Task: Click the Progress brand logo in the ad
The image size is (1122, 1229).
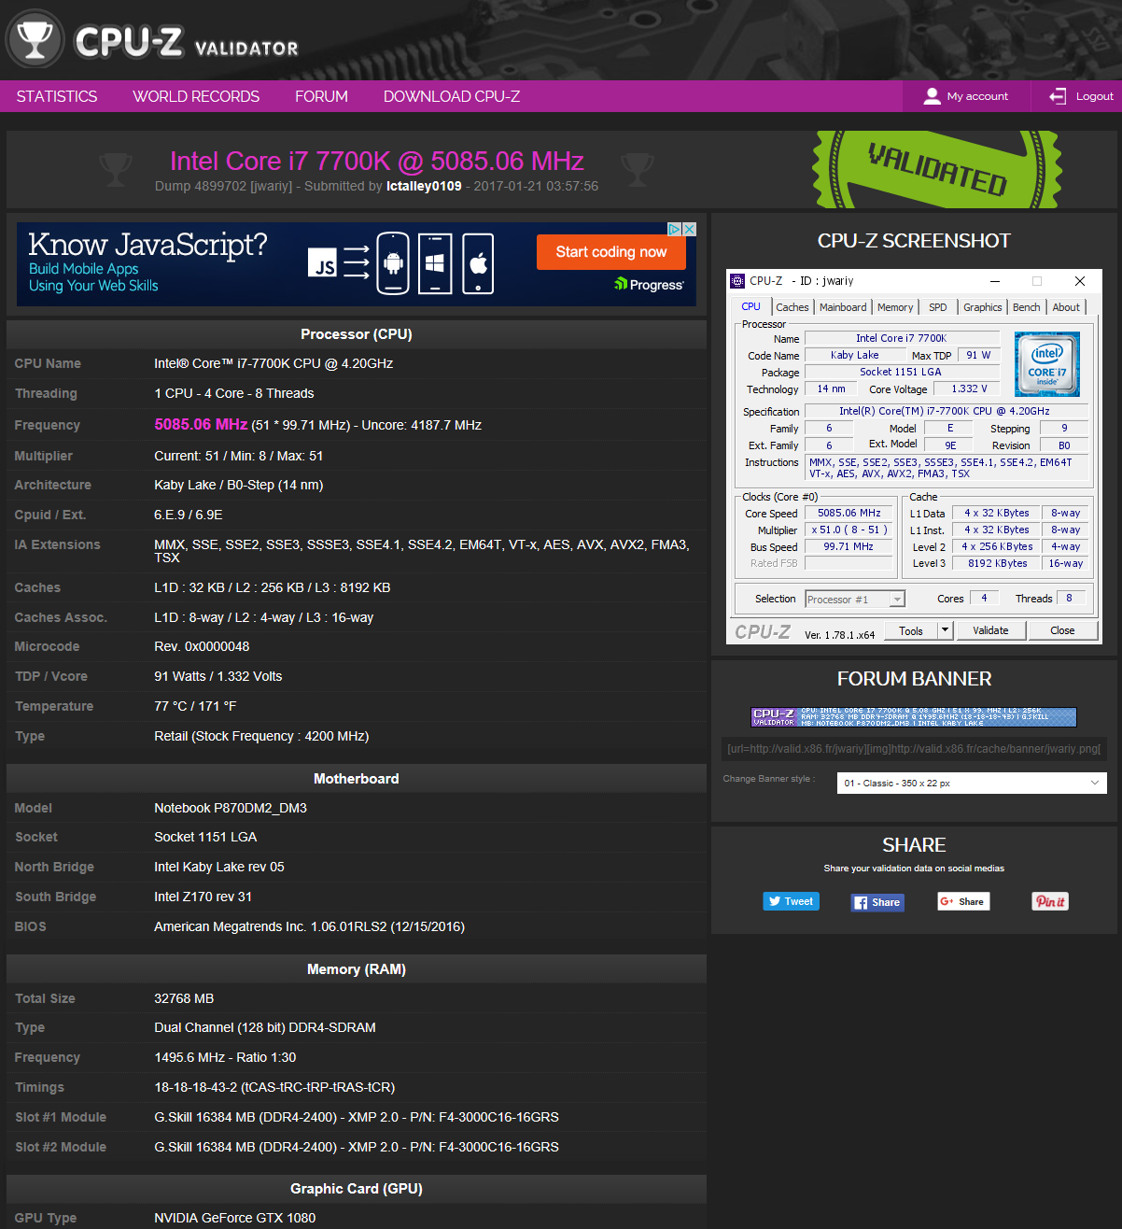Action: click(x=649, y=285)
